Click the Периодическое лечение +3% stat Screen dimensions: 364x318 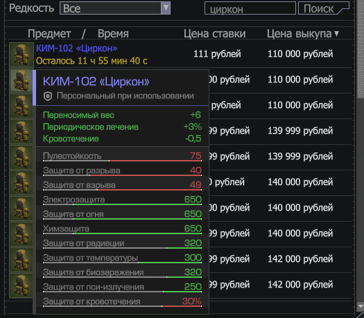tap(122, 127)
